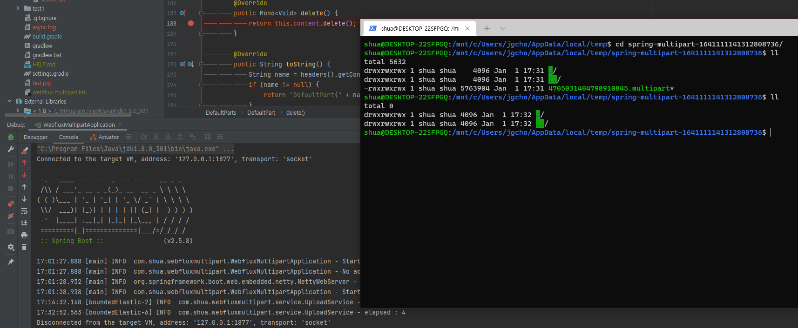Toggle Mute Breakpoints icon

pos(11,216)
